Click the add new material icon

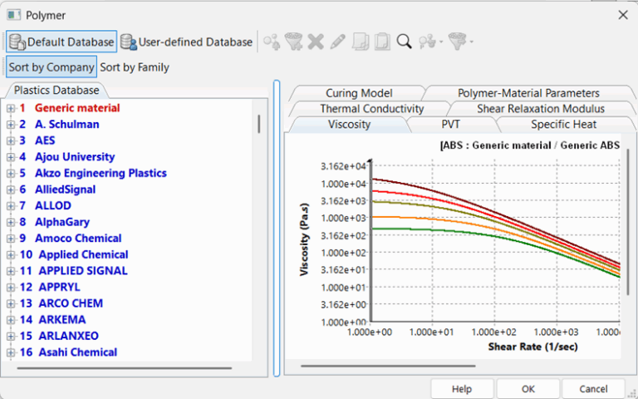[272, 42]
